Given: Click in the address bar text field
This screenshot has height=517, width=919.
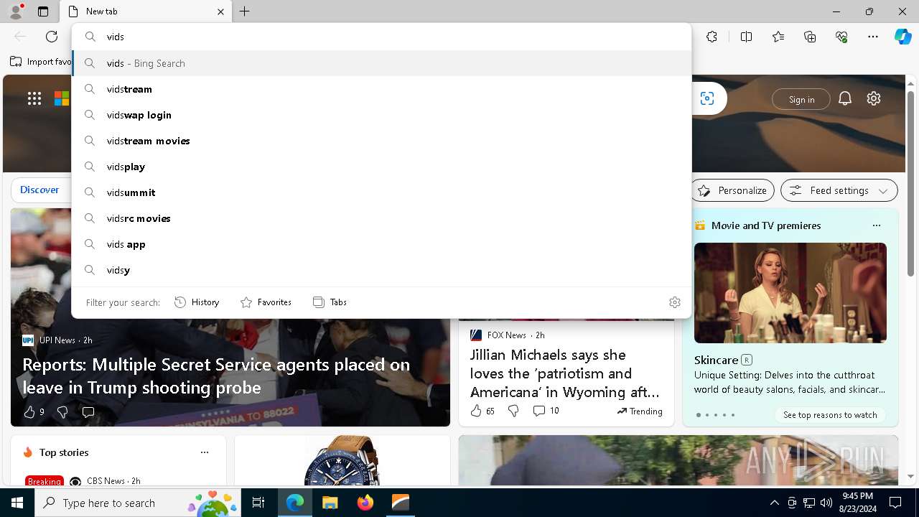Looking at the screenshot, I should [x=381, y=37].
